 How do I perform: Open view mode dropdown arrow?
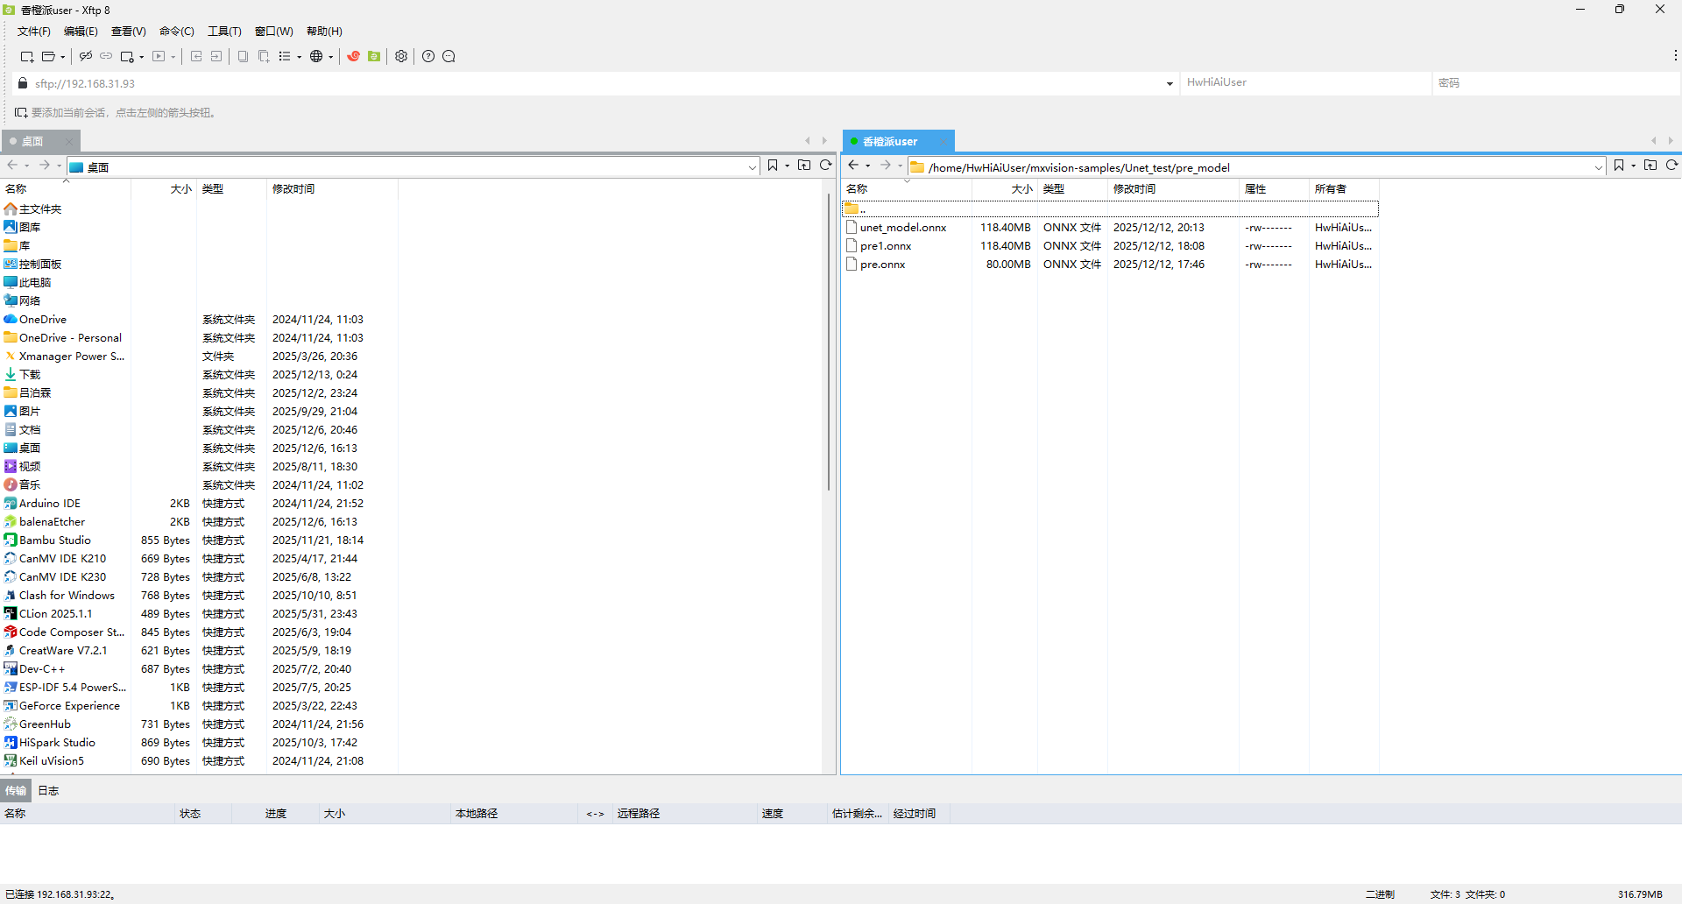point(299,57)
